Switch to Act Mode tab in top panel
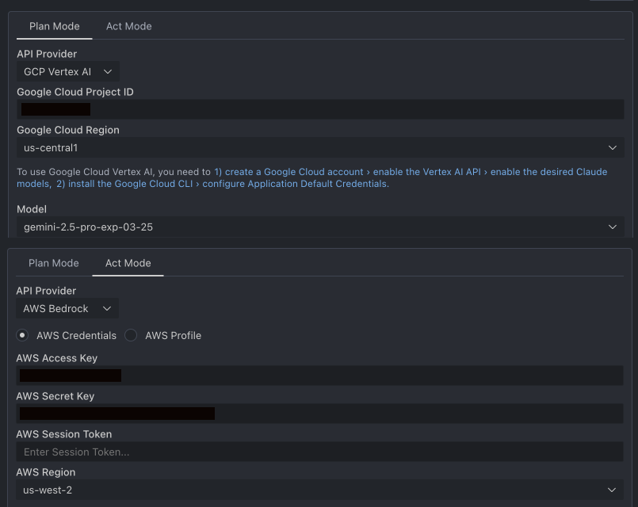The width and height of the screenshot is (638, 507). [129, 26]
